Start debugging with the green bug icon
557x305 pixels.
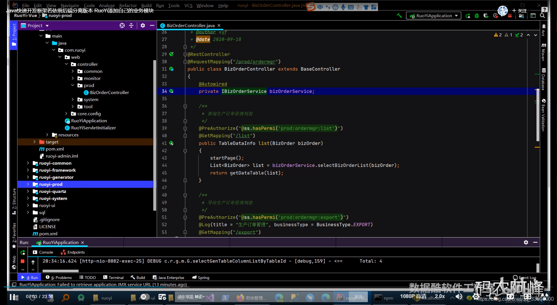point(477,16)
